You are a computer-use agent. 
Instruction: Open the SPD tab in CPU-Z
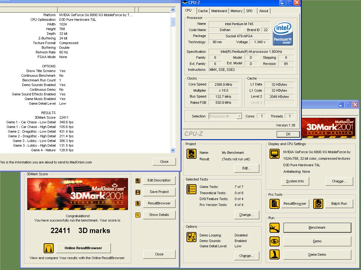(x=249, y=11)
